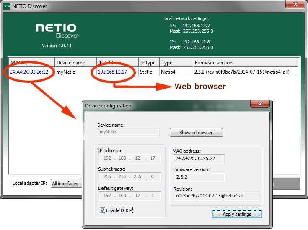Click the Type column header
308x230 pixels.
point(176,63)
